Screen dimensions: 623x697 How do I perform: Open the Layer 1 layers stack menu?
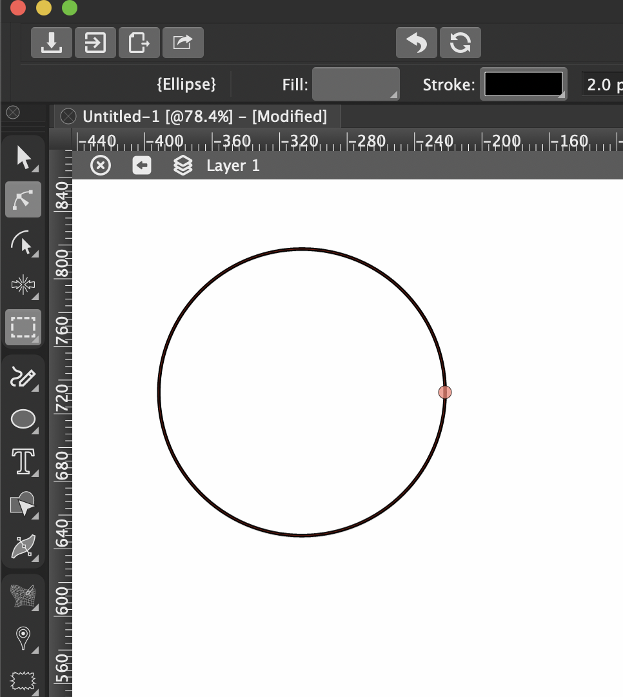click(183, 166)
